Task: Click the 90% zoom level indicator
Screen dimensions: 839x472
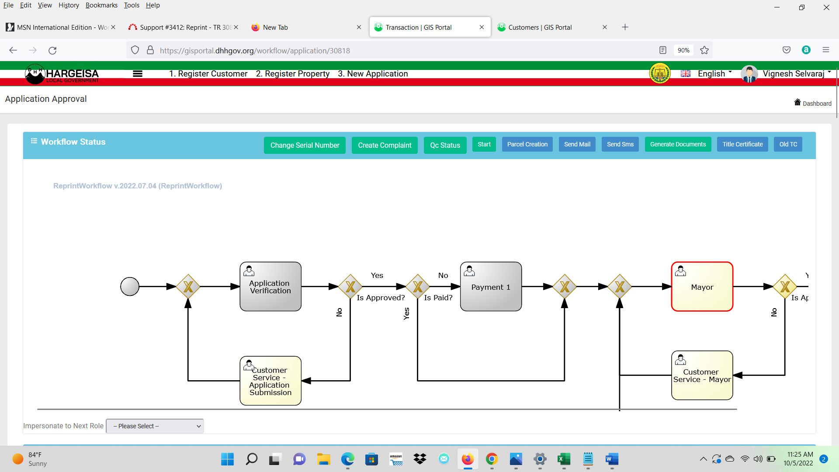Action: tap(683, 50)
